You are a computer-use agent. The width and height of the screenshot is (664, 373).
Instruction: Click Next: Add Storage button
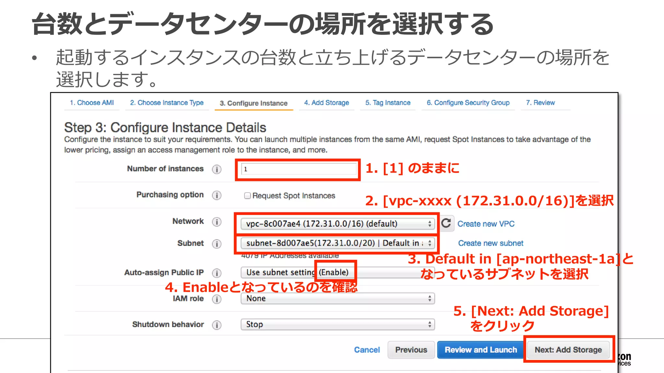point(568,350)
